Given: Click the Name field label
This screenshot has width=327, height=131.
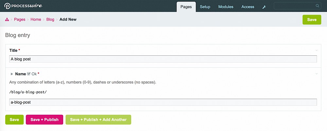Looking at the screenshot, I should coord(20,74).
